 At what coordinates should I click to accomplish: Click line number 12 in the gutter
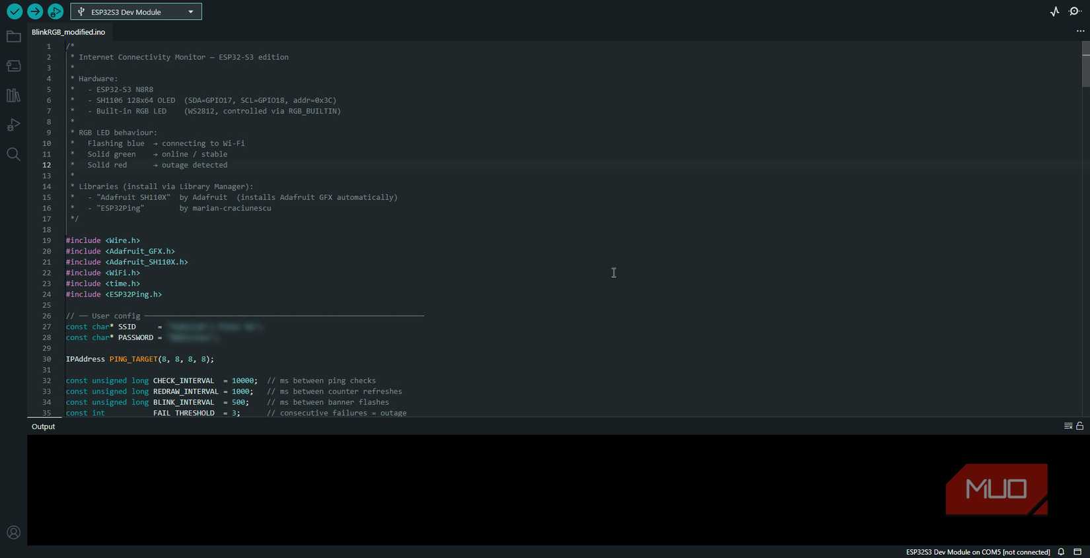coord(47,165)
